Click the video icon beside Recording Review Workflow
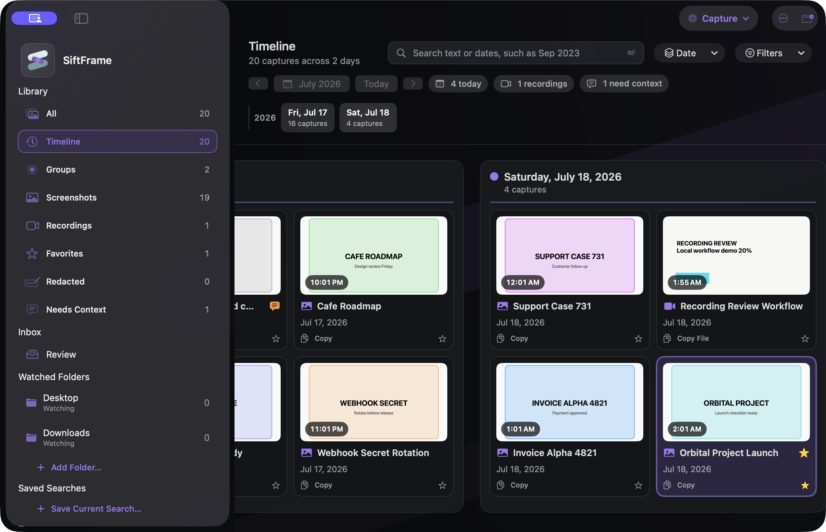826x532 pixels. coord(670,306)
